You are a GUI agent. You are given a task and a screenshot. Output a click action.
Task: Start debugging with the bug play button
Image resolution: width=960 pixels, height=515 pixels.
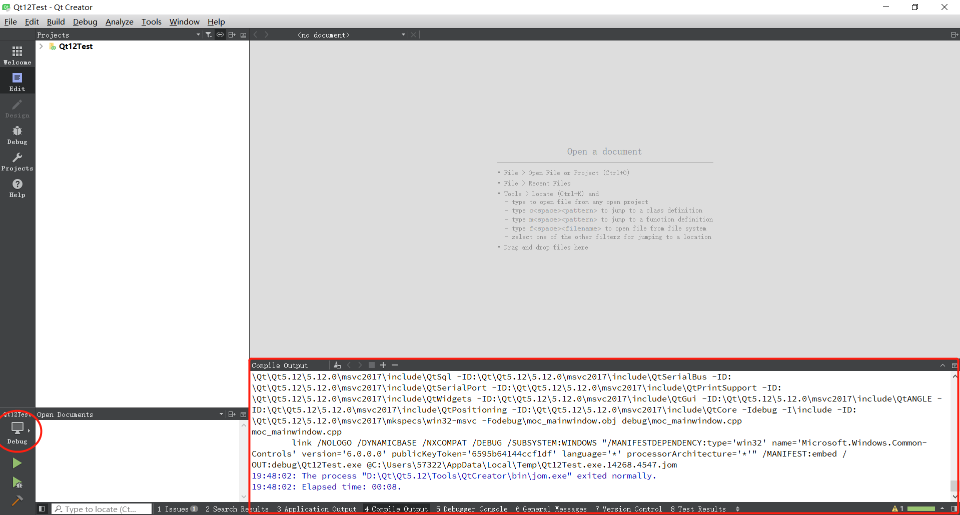pos(17,482)
